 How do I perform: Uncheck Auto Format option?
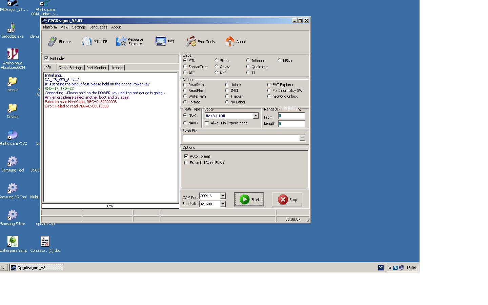click(186, 156)
